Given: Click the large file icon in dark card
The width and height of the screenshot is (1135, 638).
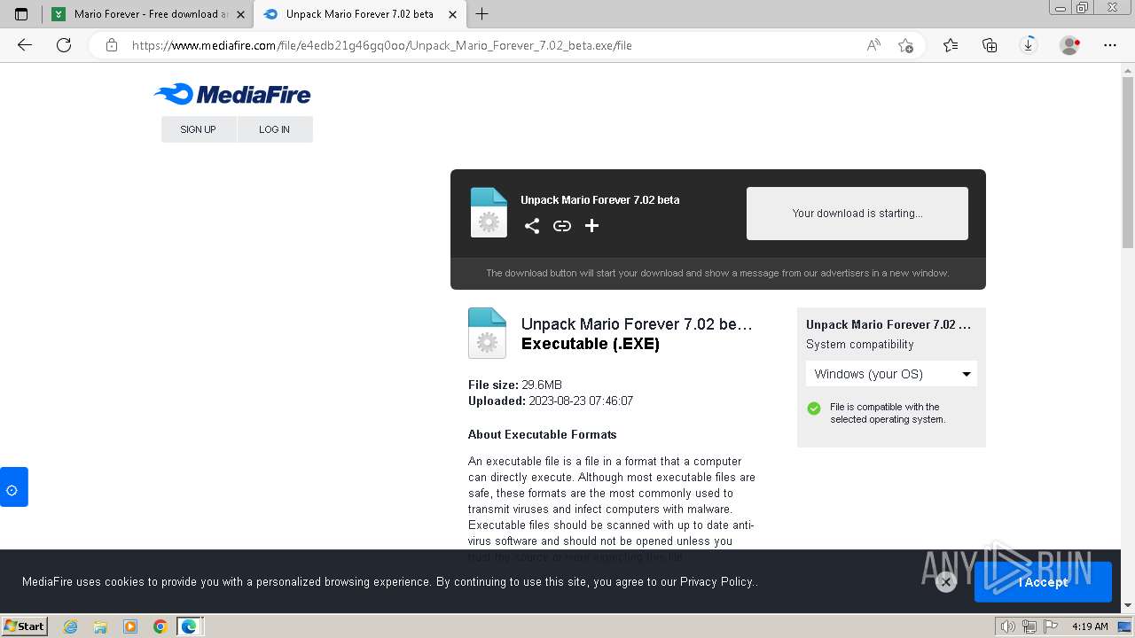Looking at the screenshot, I should (x=489, y=213).
